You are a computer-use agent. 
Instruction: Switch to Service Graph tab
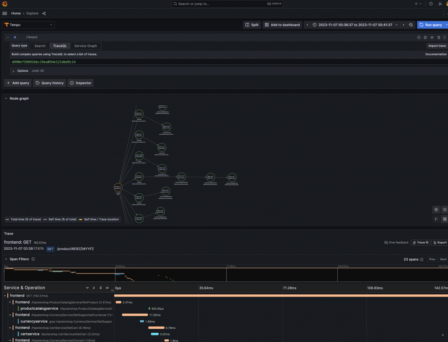[x=85, y=46]
